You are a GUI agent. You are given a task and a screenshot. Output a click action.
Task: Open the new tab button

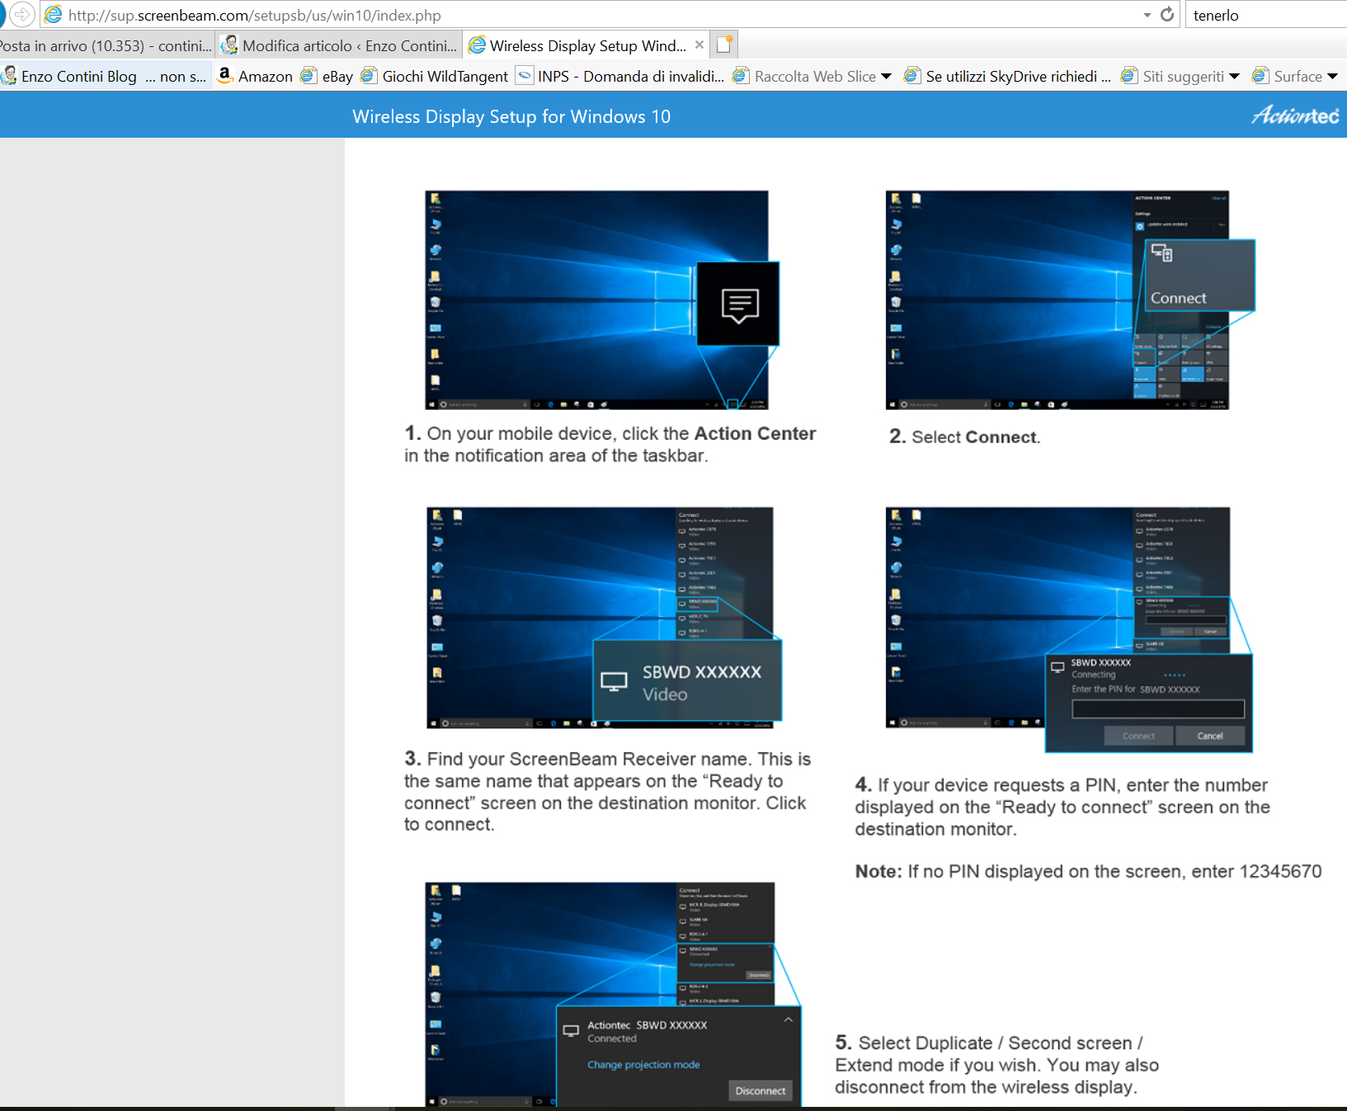724,45
